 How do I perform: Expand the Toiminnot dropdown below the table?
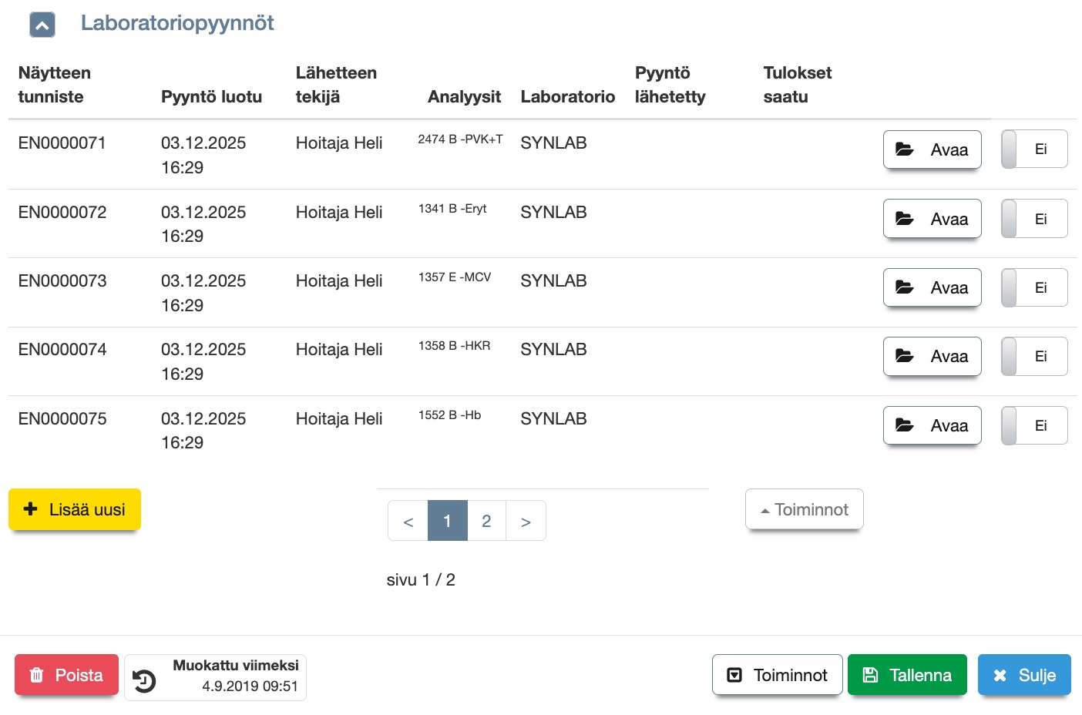point(804,509)
